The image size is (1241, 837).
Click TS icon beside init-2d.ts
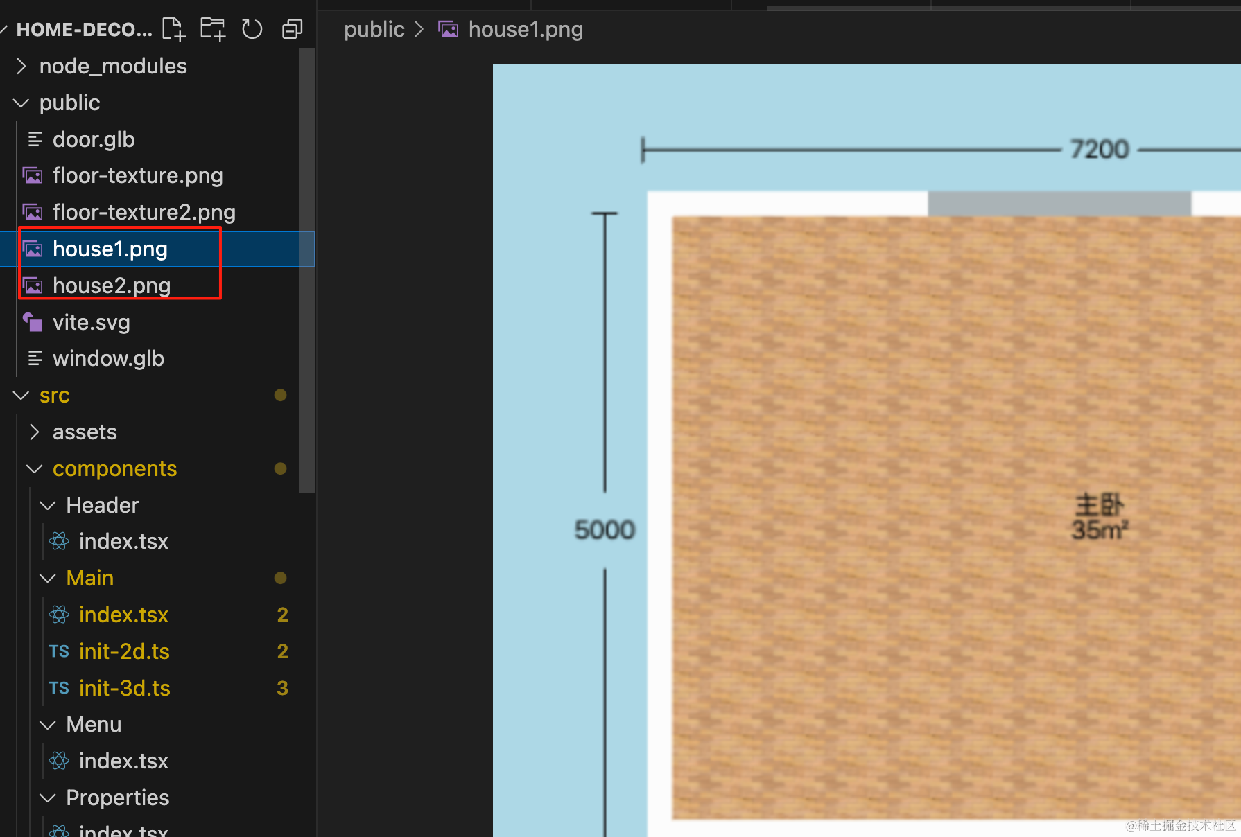click(59, 651)
